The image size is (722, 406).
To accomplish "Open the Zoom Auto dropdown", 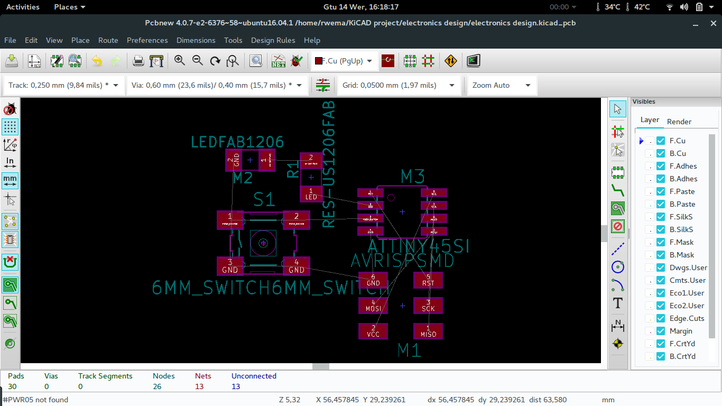I will (x=527, y=85).
